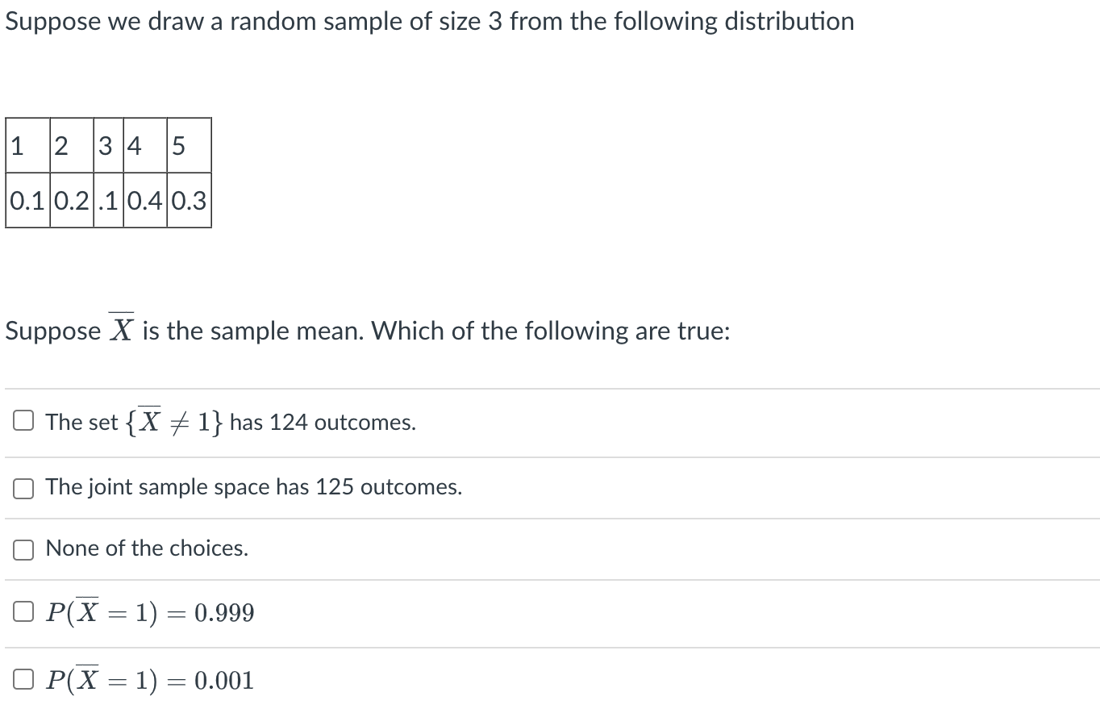
Task: Click the 124 outcomes answer text
Action: (230, 421)
